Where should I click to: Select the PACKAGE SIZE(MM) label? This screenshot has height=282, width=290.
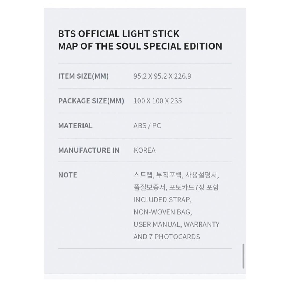coord(91,101)
